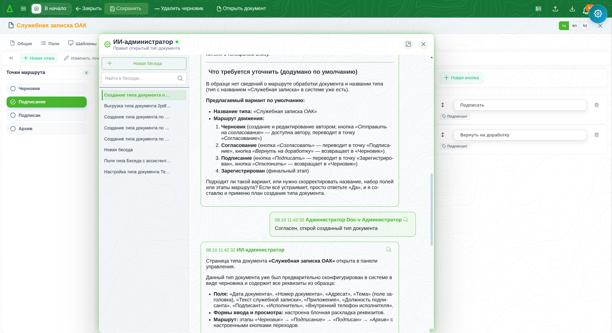
Task: Click reply icon on Администратор Doc-v message
Action: [406, 220]
